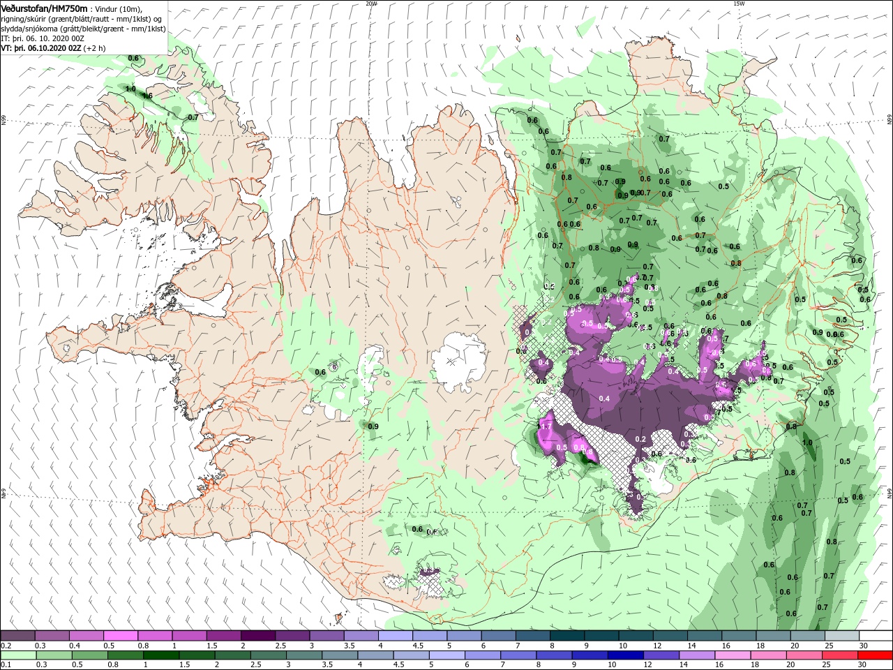Pick the red swatch between 25 and 30

click(x=838, y=655)
